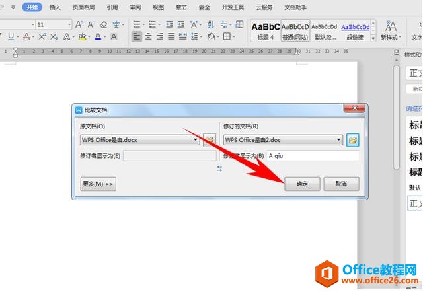Viewport: 423px width, 292px height.
Task: Open the phonetic guide 变 icon
Action: (116, 25)
